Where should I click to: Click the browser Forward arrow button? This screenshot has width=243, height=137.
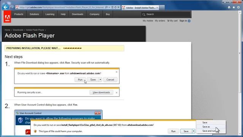(x=12, y=7)
